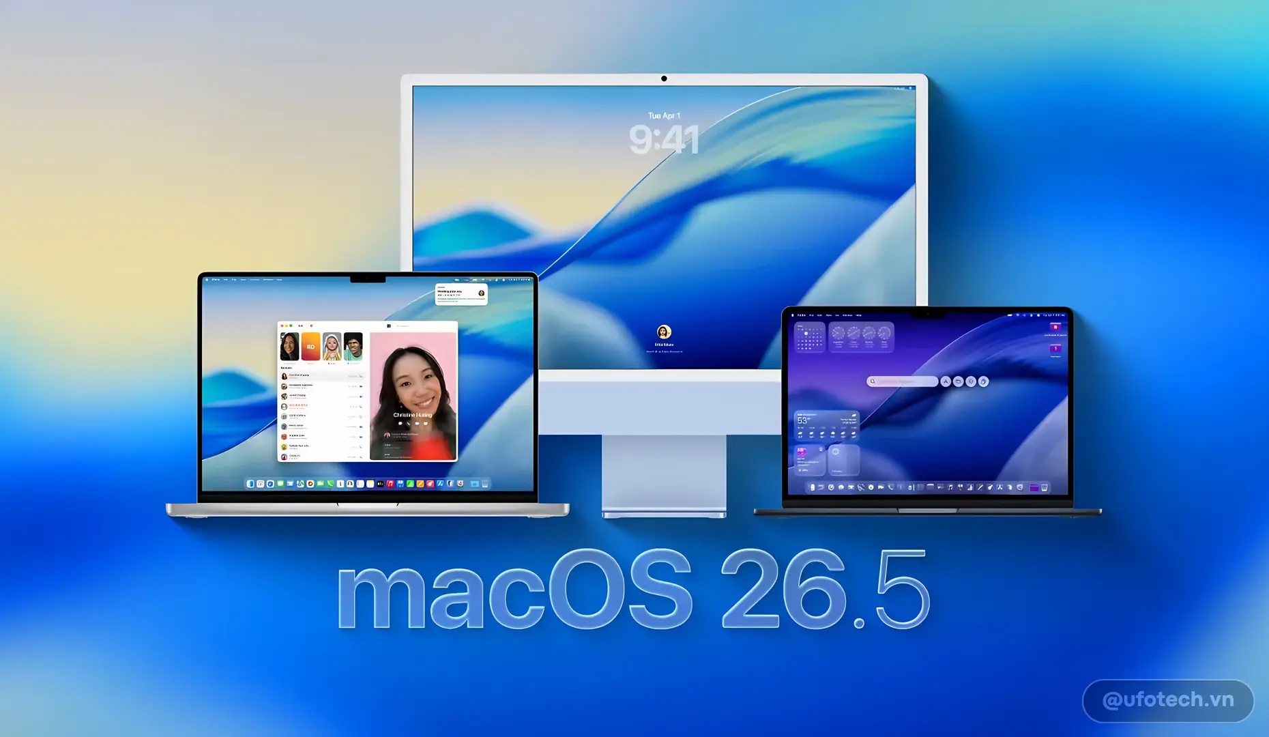Click the user avatar on iMac lock screen
The width and height of the screenshot is (1269, 737).
pos(664,332)
